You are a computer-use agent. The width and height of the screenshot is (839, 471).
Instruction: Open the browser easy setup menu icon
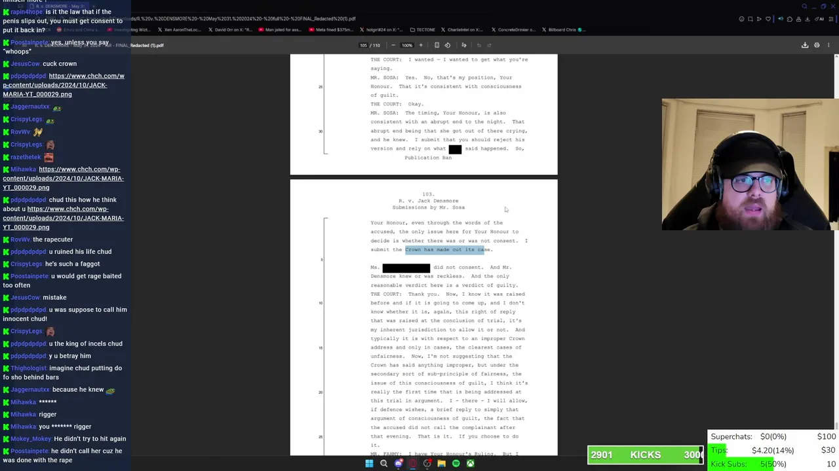830,19
